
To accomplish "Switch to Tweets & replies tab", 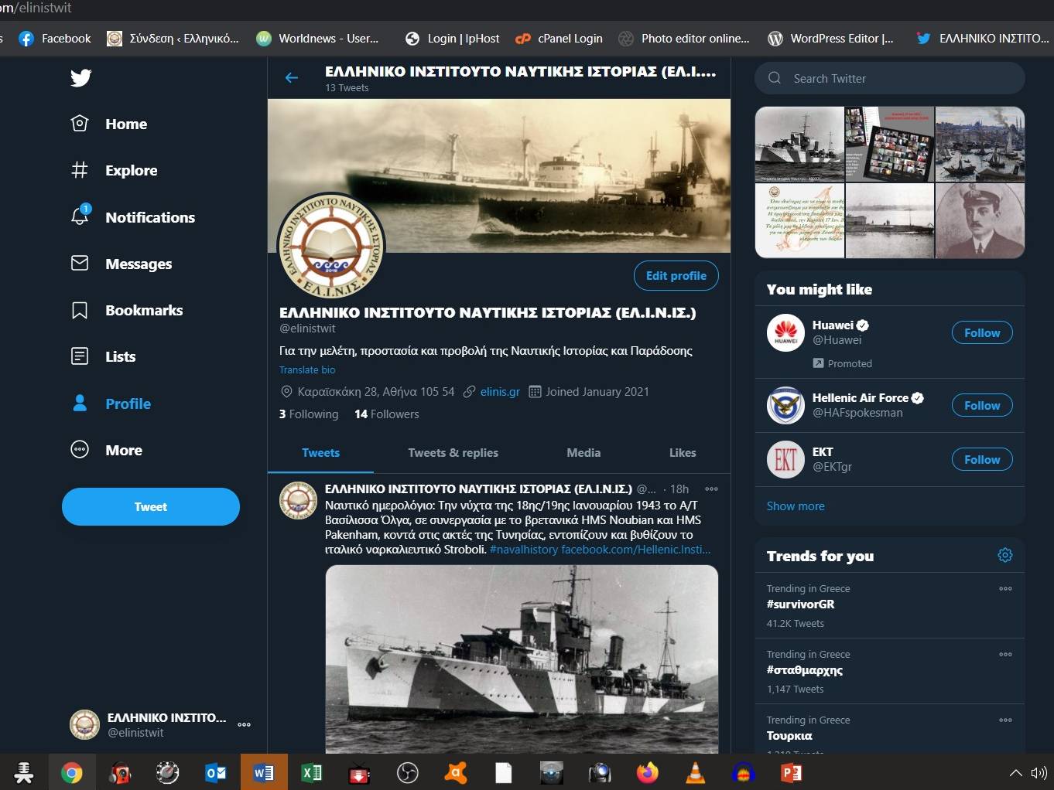I will pos(453,453).
